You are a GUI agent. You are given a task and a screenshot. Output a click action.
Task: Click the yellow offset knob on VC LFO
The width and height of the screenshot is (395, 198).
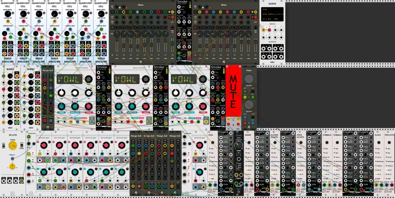[12, 166]
